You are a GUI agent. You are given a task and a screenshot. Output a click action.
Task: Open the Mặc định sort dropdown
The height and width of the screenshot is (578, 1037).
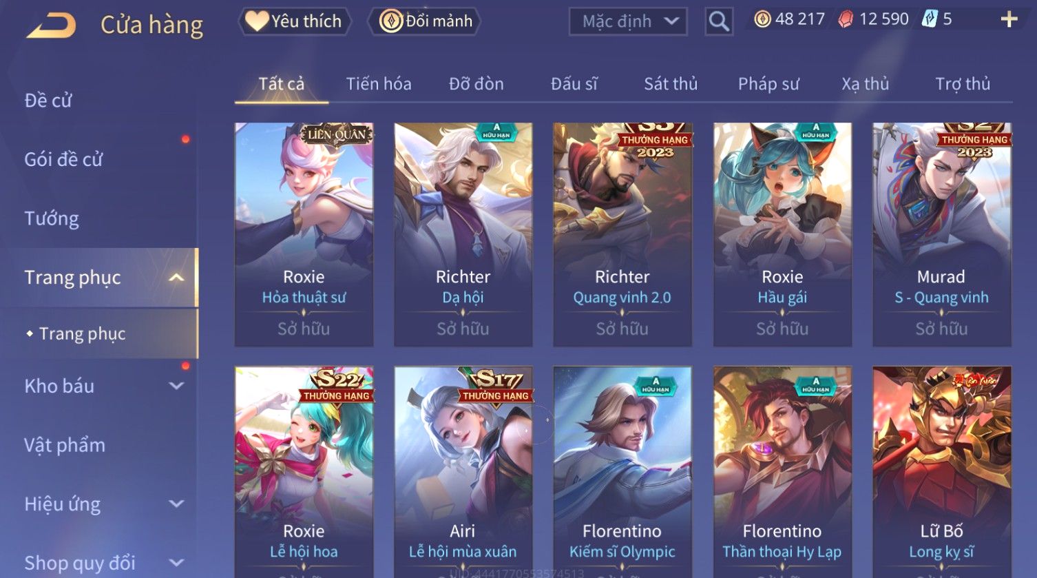pos(628,21)
